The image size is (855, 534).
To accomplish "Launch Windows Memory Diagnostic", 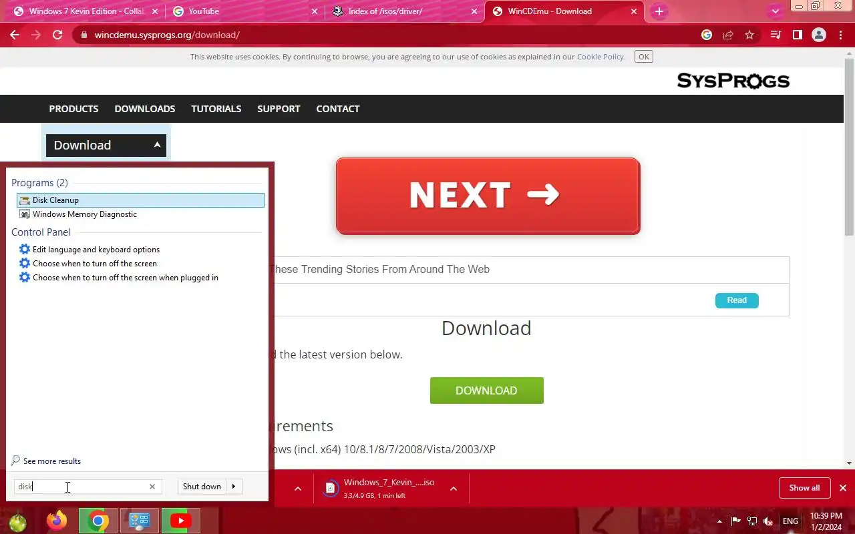I will (84, 214).
